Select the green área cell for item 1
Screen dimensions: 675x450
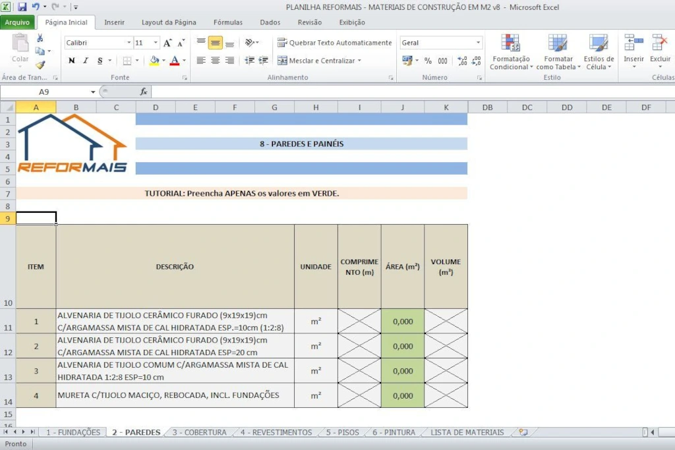(402, 322)
